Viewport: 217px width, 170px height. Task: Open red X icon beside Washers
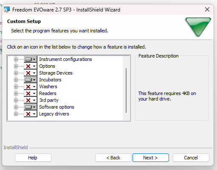point(31,86)
